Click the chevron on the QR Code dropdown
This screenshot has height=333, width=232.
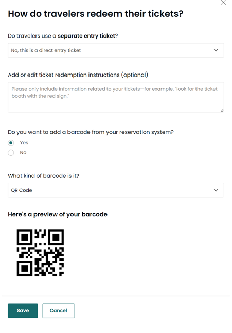pos(216,190)
